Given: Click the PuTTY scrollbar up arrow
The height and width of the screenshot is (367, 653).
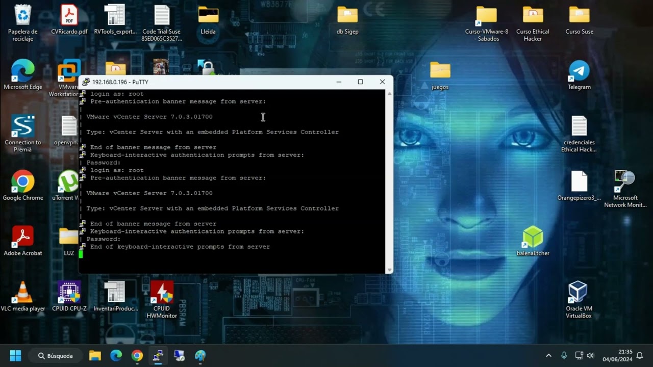Looking at the screenshot, I should pos(389,94).
